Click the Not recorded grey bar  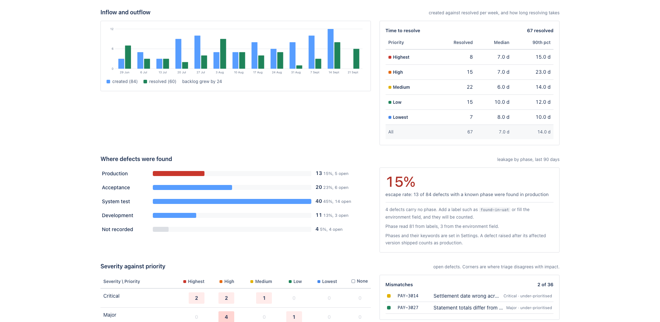pos(161,229)
